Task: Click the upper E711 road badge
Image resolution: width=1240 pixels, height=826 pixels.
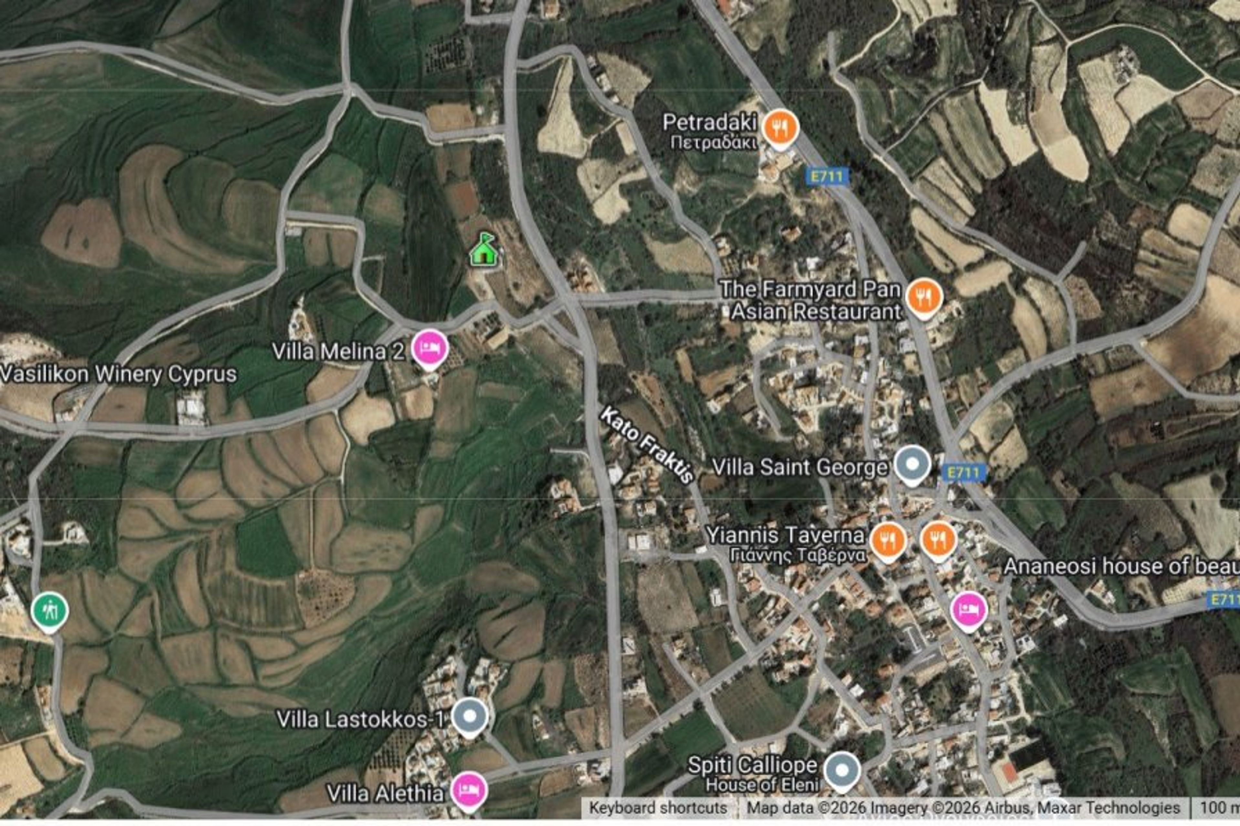Action: [x=827, y=177]
